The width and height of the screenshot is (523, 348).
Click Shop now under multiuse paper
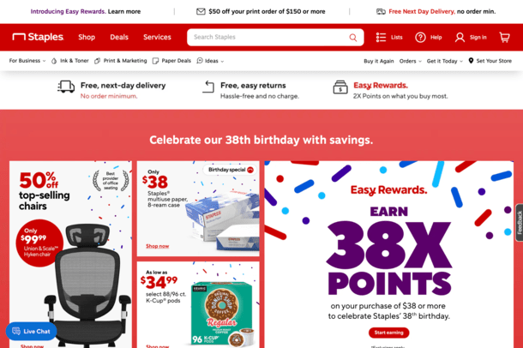coord(158,246)
